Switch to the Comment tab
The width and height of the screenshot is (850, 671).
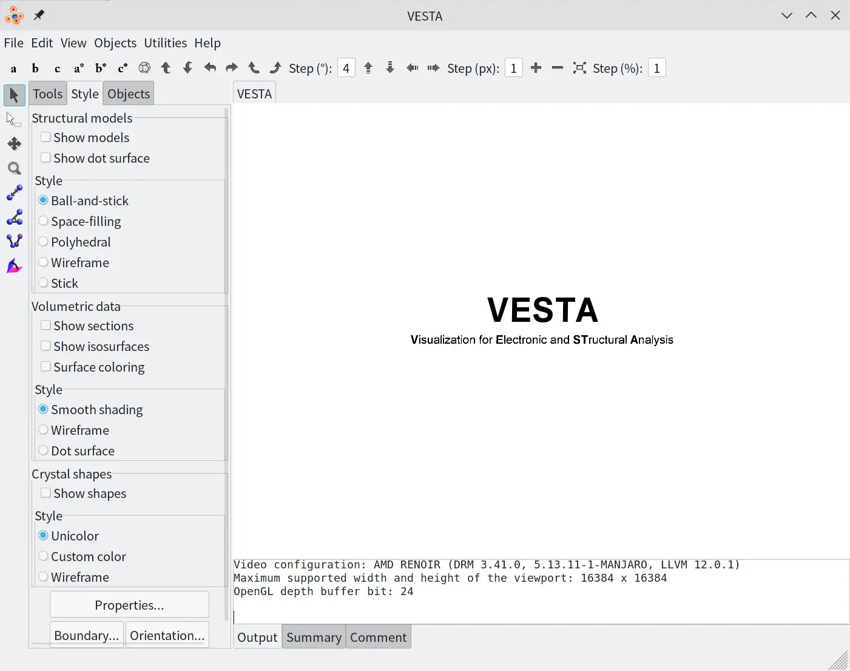tap(378, 637)
